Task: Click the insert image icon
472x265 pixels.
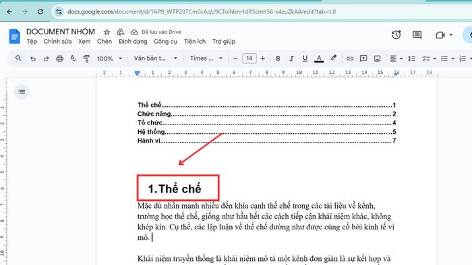Action: click(377, 59)
